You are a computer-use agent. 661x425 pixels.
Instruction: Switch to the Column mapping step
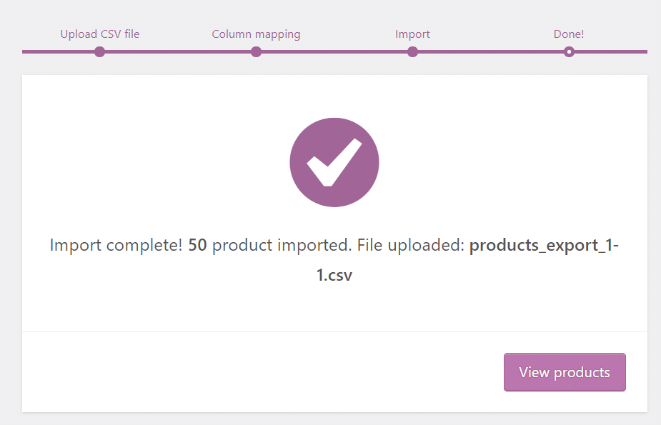256,34
